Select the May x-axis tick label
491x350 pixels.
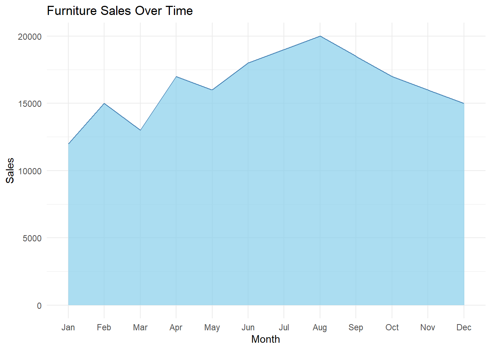pyautogui.click(x=212, y=328)
